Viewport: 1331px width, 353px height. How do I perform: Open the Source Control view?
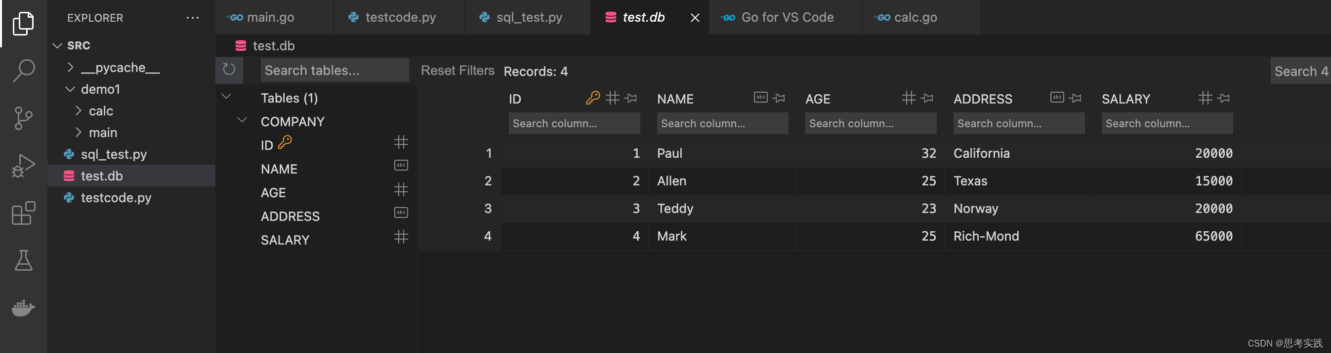(x=24, y=118)
